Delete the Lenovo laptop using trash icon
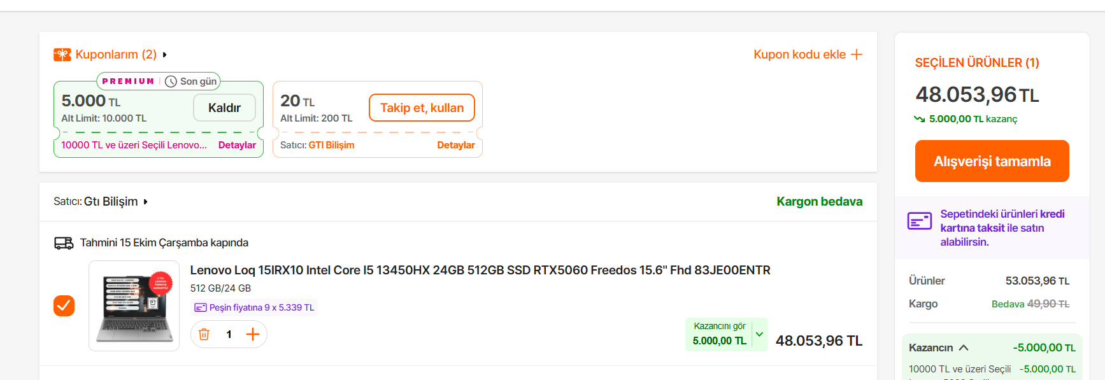The height and width of the screenshot is (380, 1105). 204,334
